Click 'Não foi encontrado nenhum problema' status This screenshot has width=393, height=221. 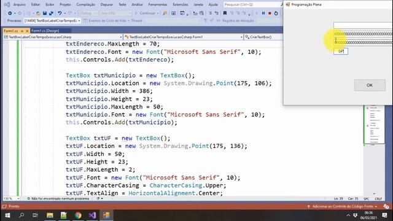pos(58,198)
